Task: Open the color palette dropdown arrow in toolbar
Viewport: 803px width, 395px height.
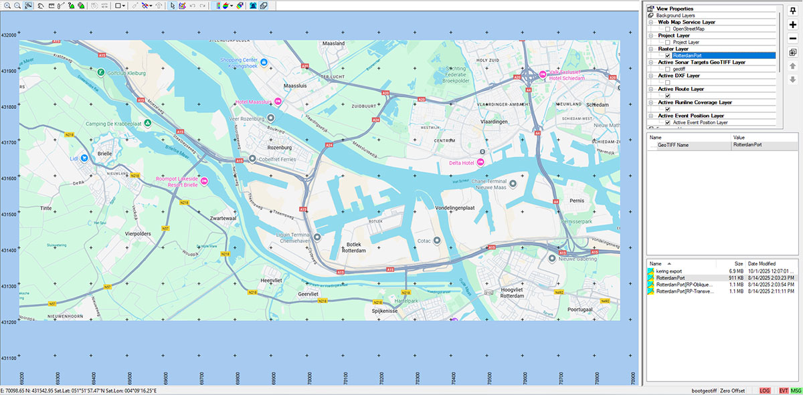Action: pyautogui.click(x=232, y=5)
